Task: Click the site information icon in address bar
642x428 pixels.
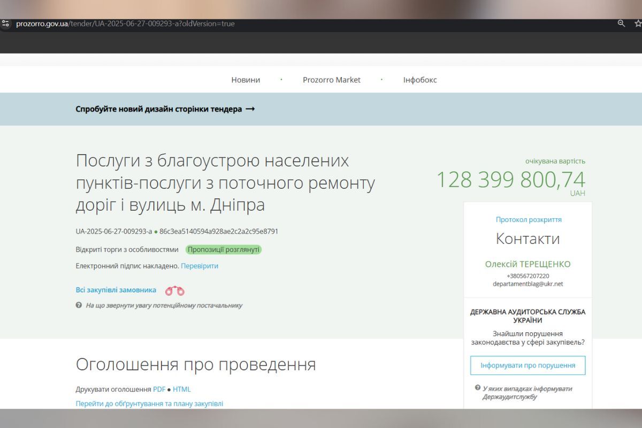Action: tap(6, 24)
